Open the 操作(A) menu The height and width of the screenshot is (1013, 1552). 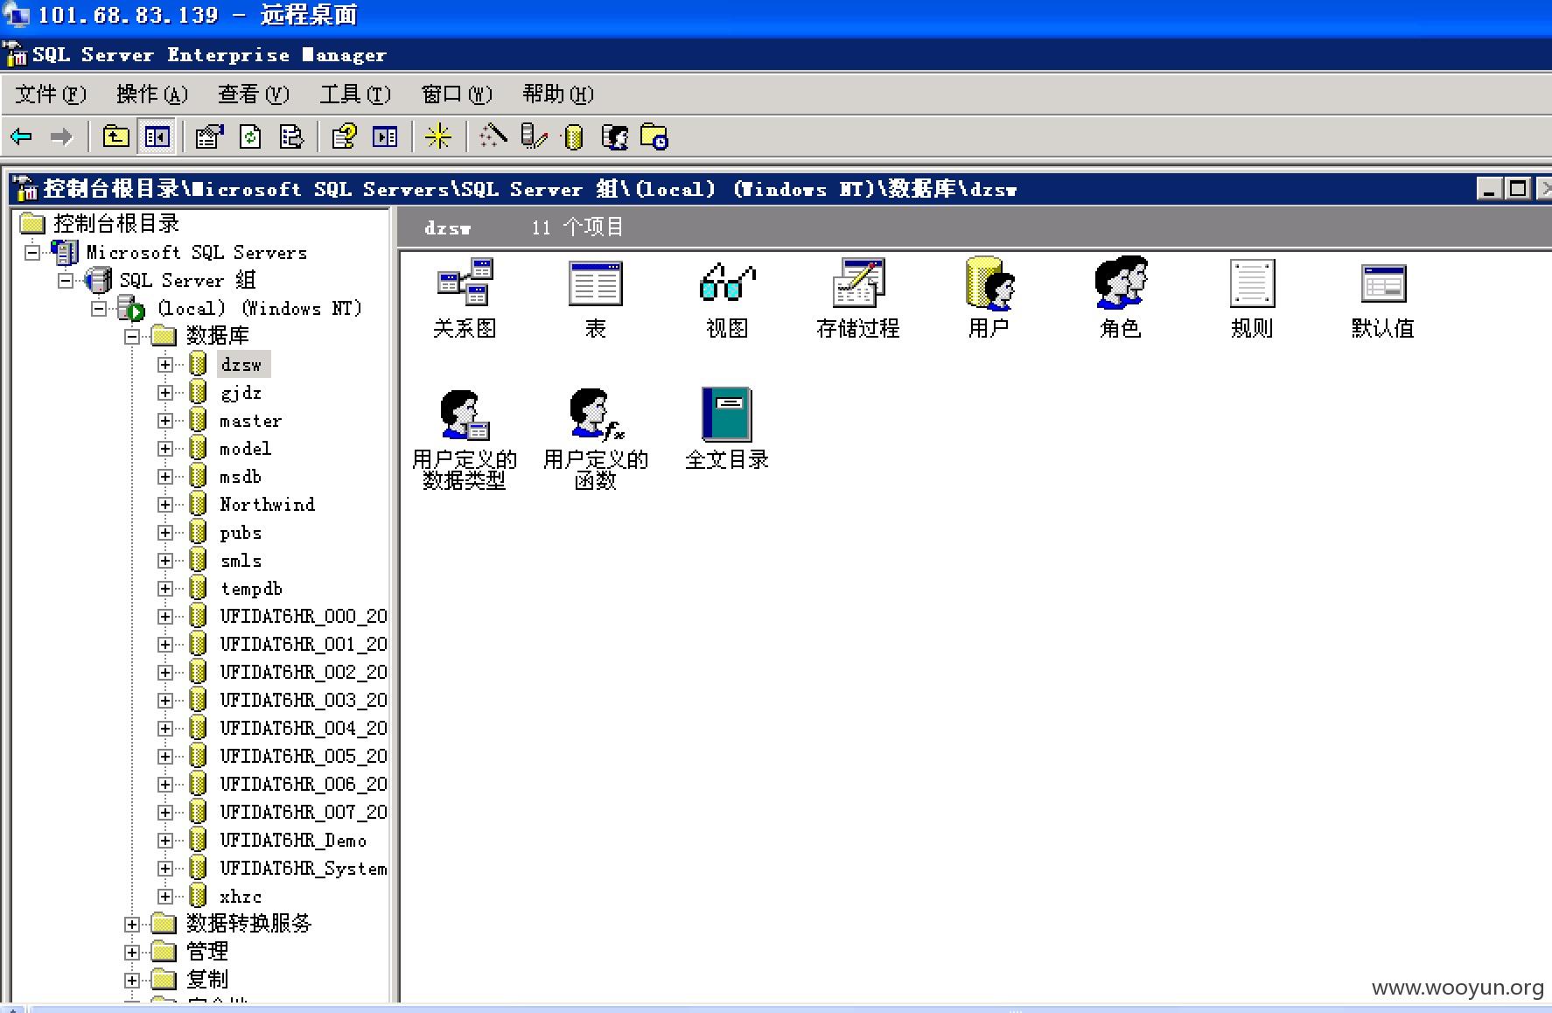coord(152,94)
